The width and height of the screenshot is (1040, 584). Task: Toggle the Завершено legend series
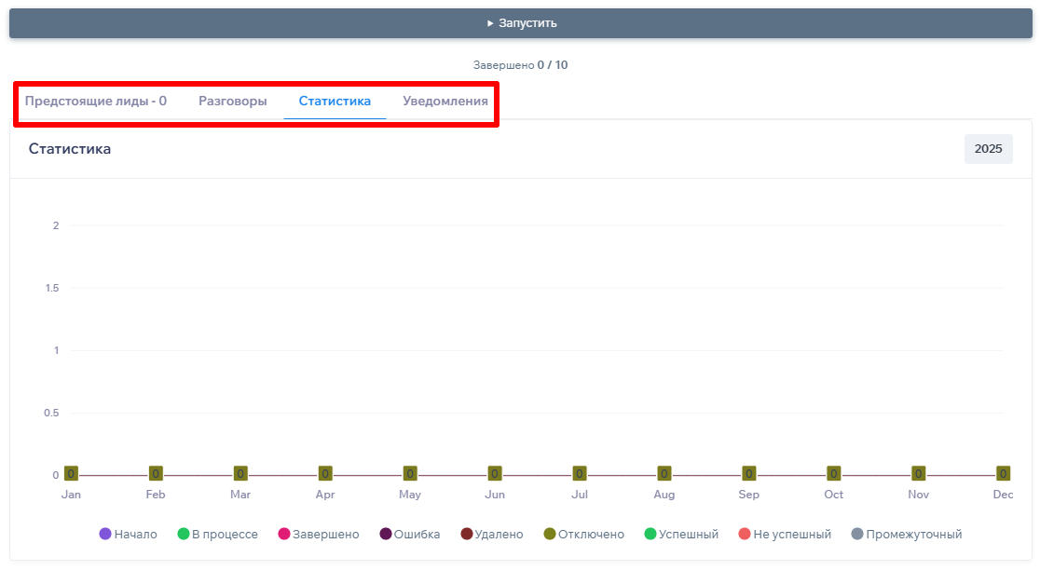318,535
